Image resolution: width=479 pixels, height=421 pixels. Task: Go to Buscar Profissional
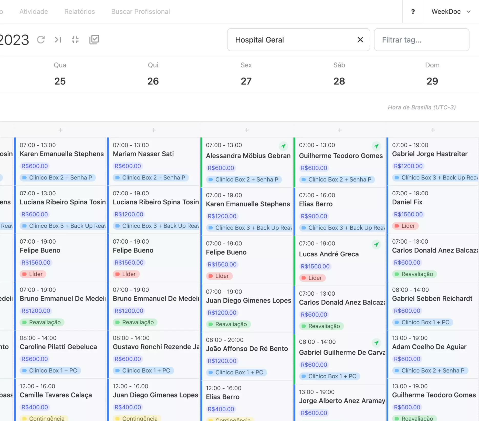(140, 12)
